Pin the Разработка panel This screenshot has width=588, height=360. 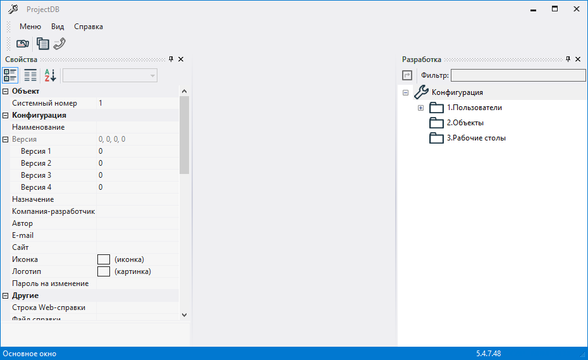click(568, 59)
